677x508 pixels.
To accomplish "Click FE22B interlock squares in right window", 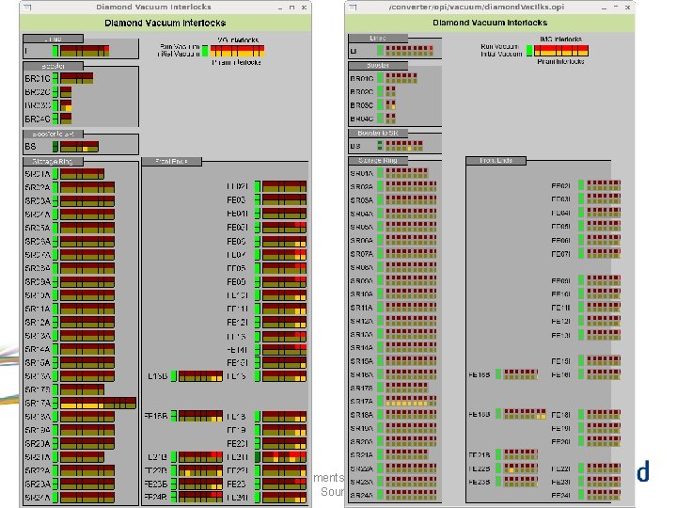I will [x=520, y=468].
